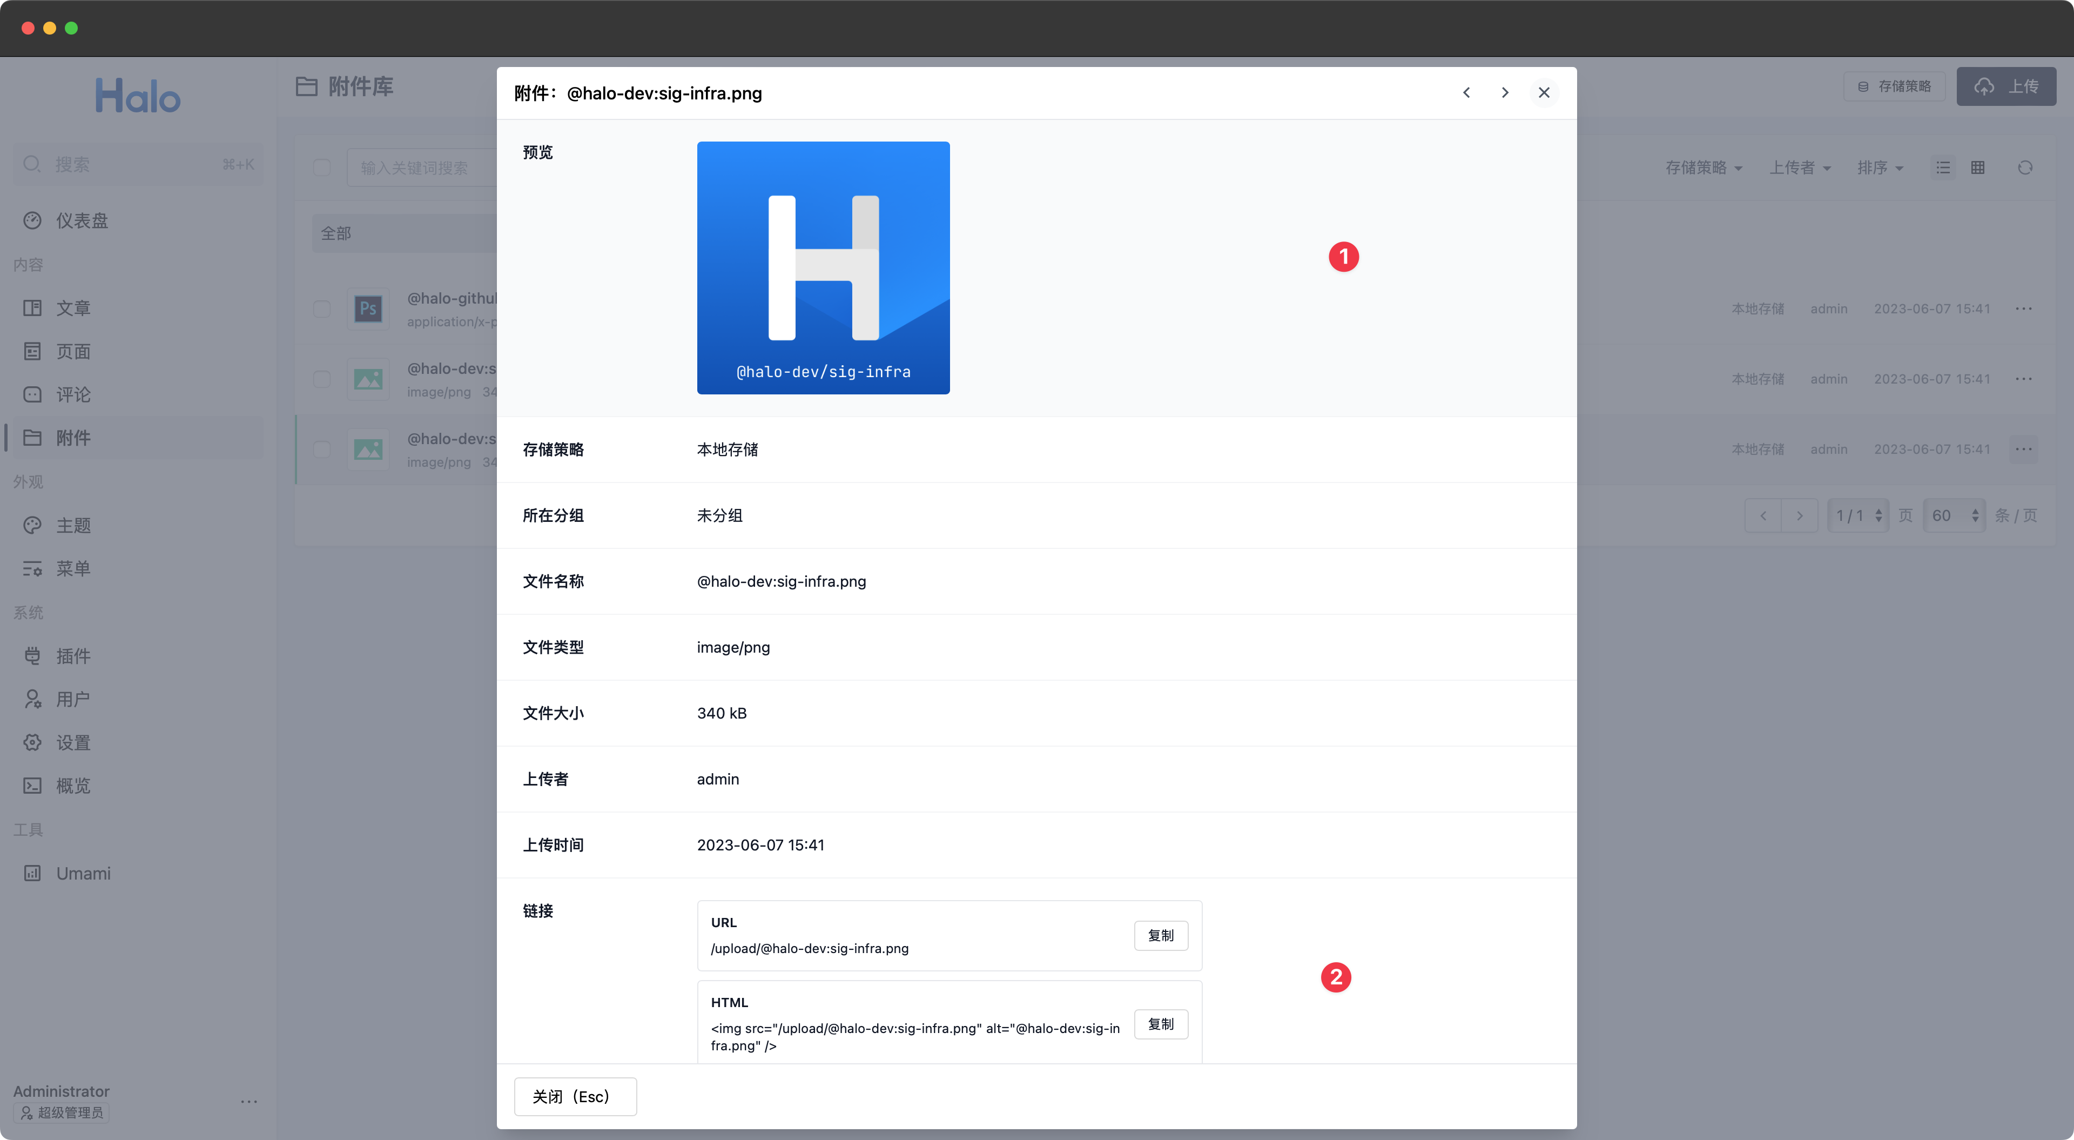Switch to list view icon

click(1943, 167)
